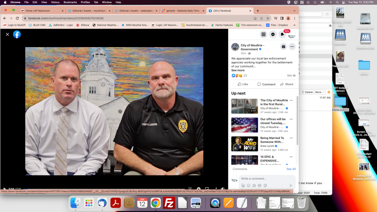
Task: Open the National Weather bookmark
Action: (x=105, y=25)
